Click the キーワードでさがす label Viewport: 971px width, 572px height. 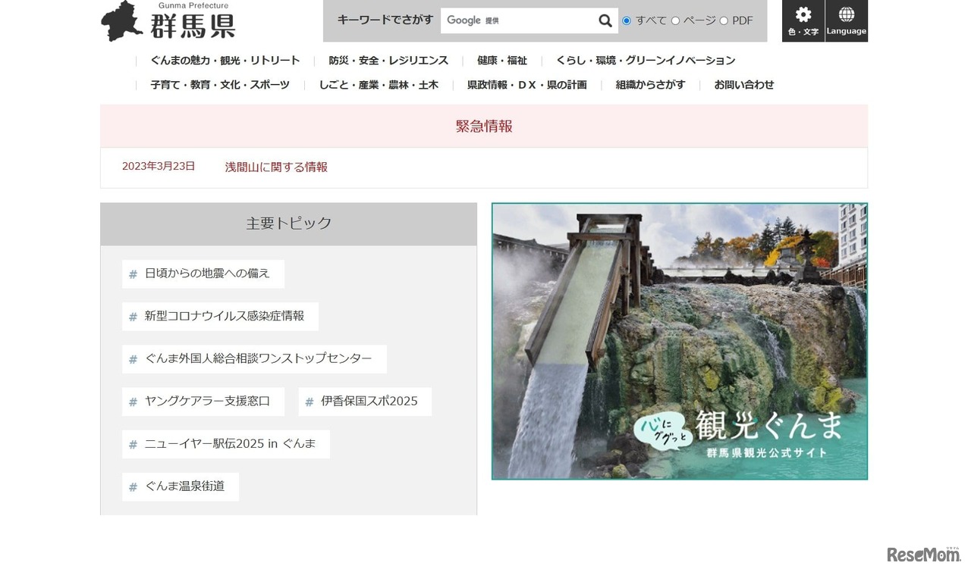pyautogui.click(x=385, y=20)
